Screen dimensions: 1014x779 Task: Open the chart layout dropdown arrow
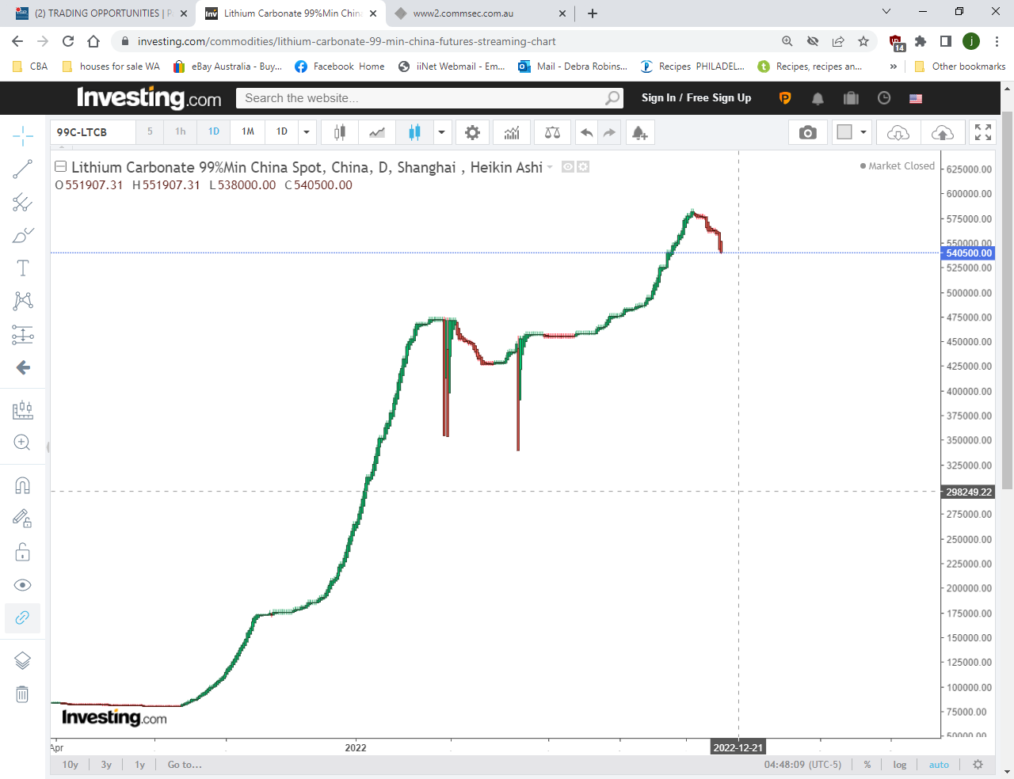click(863, 132)
